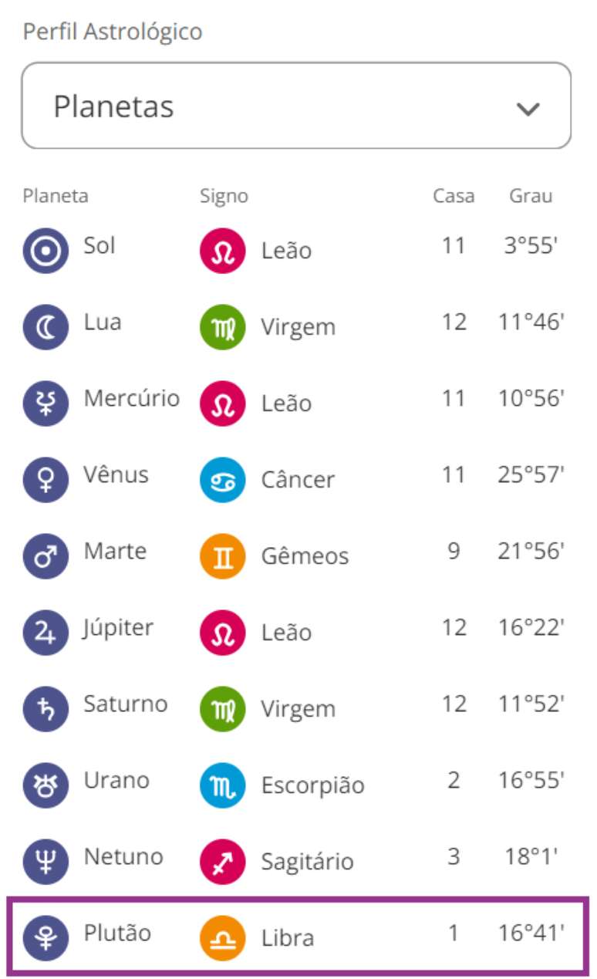
Task: Select the Escorpião zodiac sign icon
Action: tap(223, 785)
